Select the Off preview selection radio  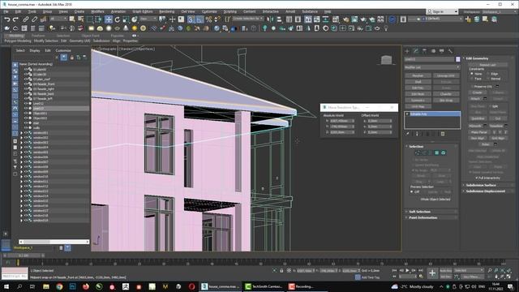point(412,191)
